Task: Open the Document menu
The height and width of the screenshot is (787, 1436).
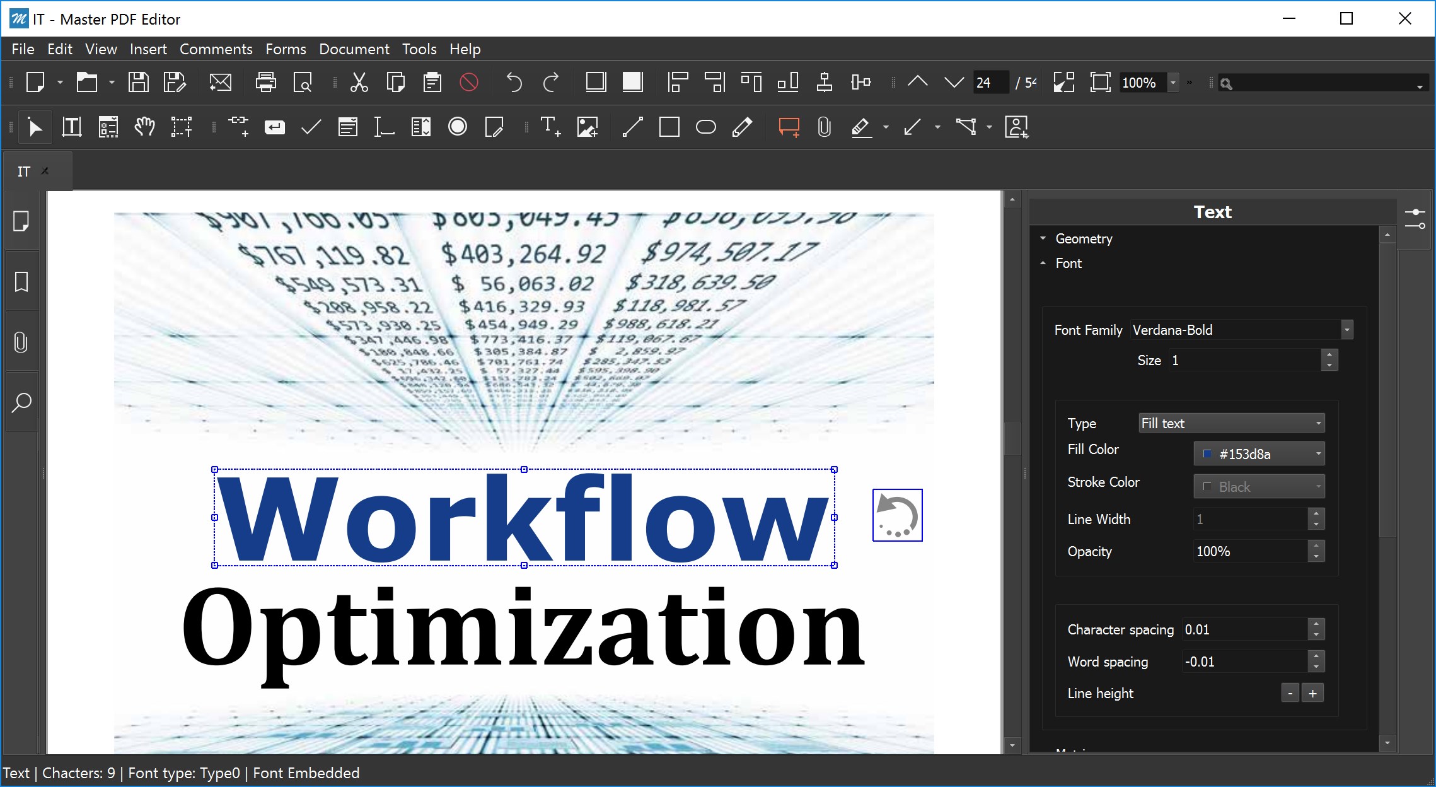Action: [354, 49]
